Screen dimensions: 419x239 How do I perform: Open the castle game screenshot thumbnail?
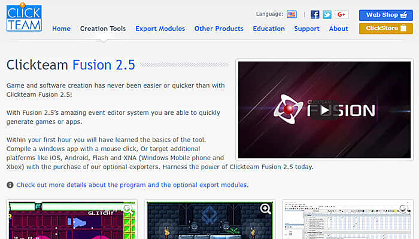pyautogui.click(x=209, y=220)
